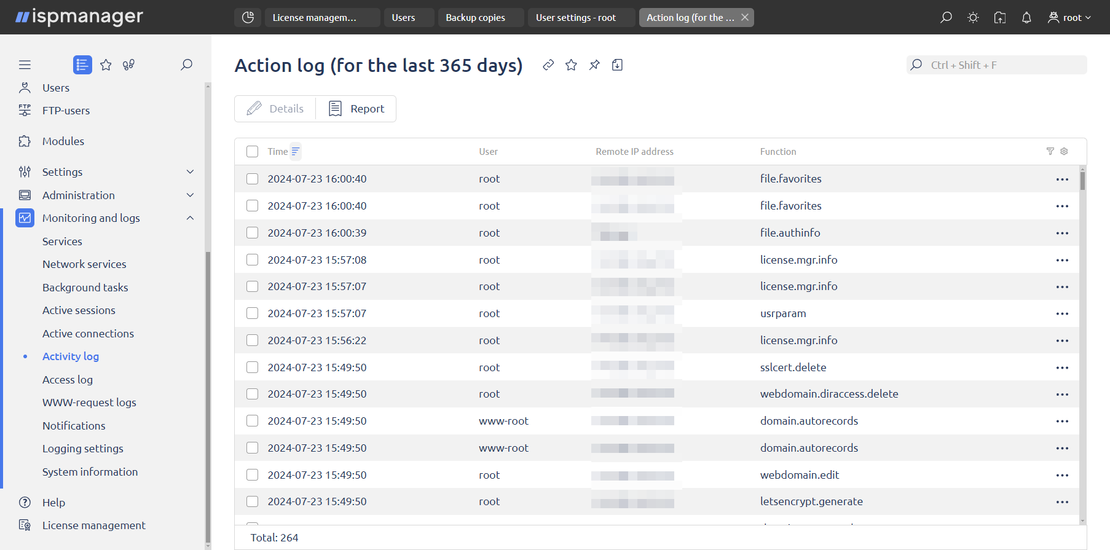Viewport: 1110px width, 550px height.
Task: Click the global search magnifier in top bar
Action: pyautogui.click(x=946, y=18)
